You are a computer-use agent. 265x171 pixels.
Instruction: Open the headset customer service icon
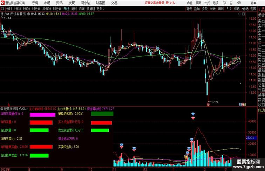[224, 3]
